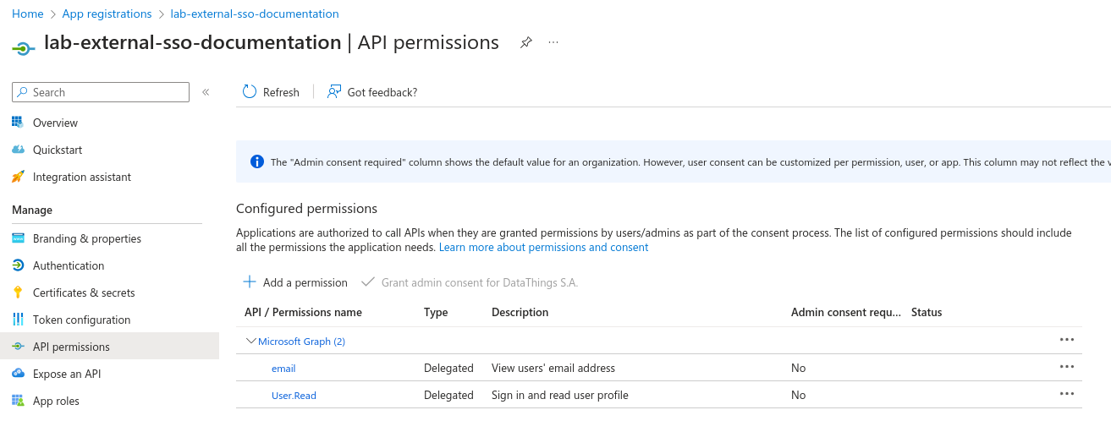Click the Token configuration icon
This screenshot has width=1111, height=421.
pyautogui.click(x=18, y=320)
